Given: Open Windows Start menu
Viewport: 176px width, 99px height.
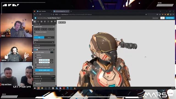Looking at the screenshot, I should [x=35, y=88].
